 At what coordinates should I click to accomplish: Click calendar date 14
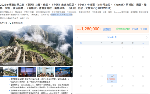coord(112,67)
